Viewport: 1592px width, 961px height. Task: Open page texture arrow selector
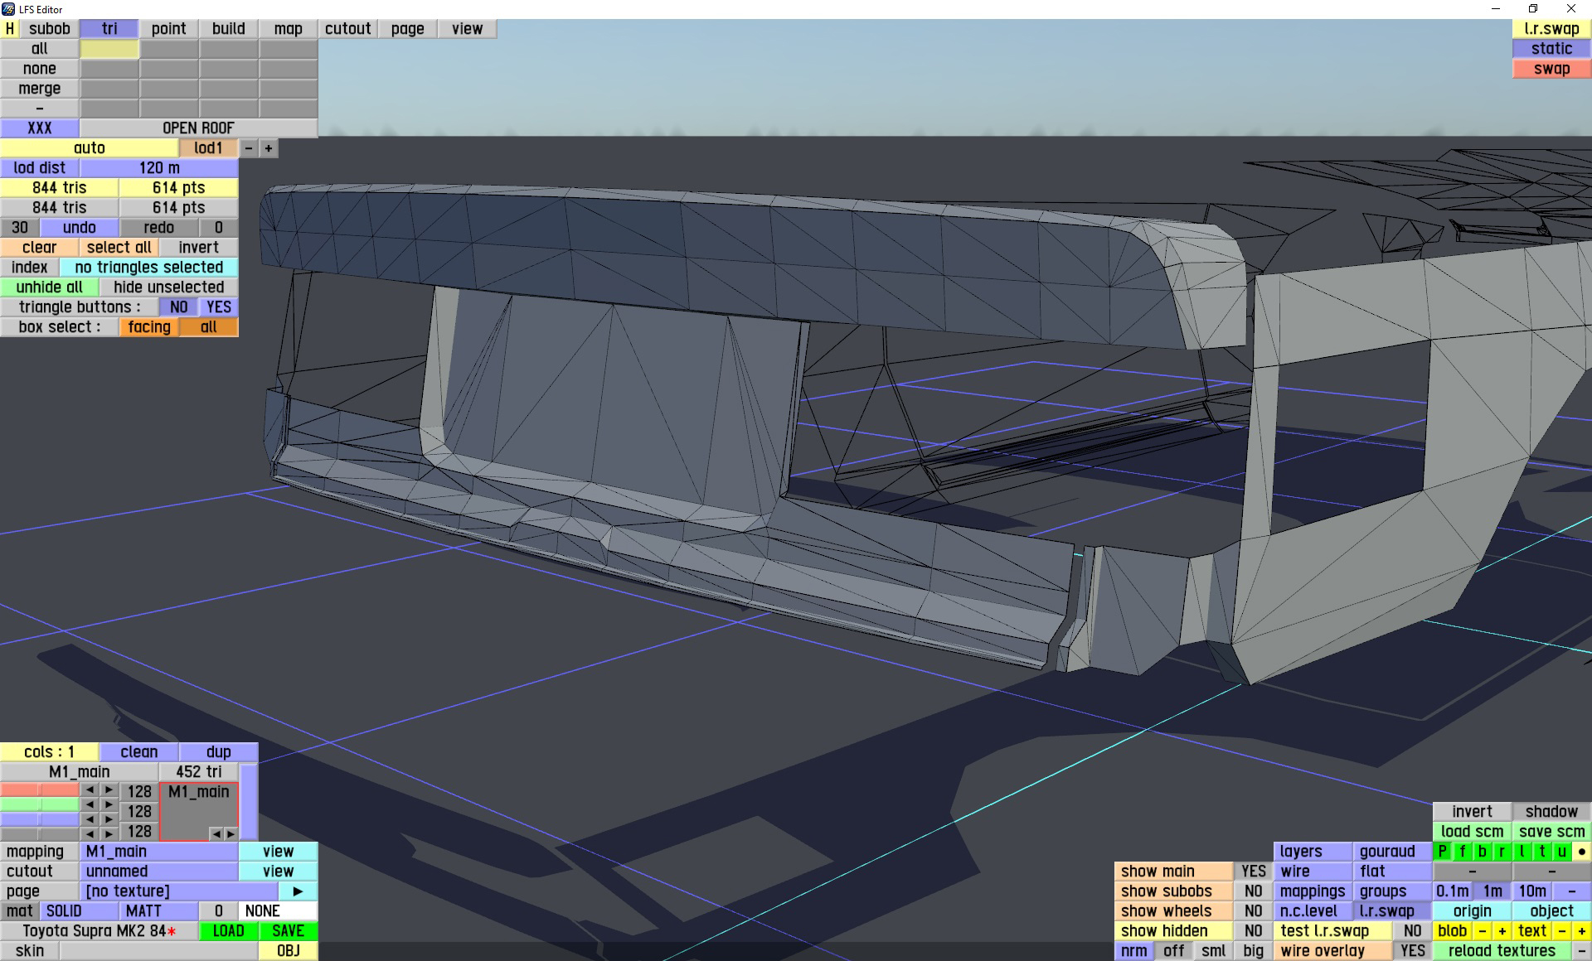298,891
